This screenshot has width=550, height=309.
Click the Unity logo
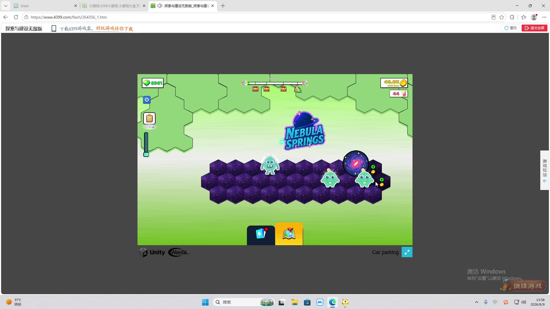[152, 252]
